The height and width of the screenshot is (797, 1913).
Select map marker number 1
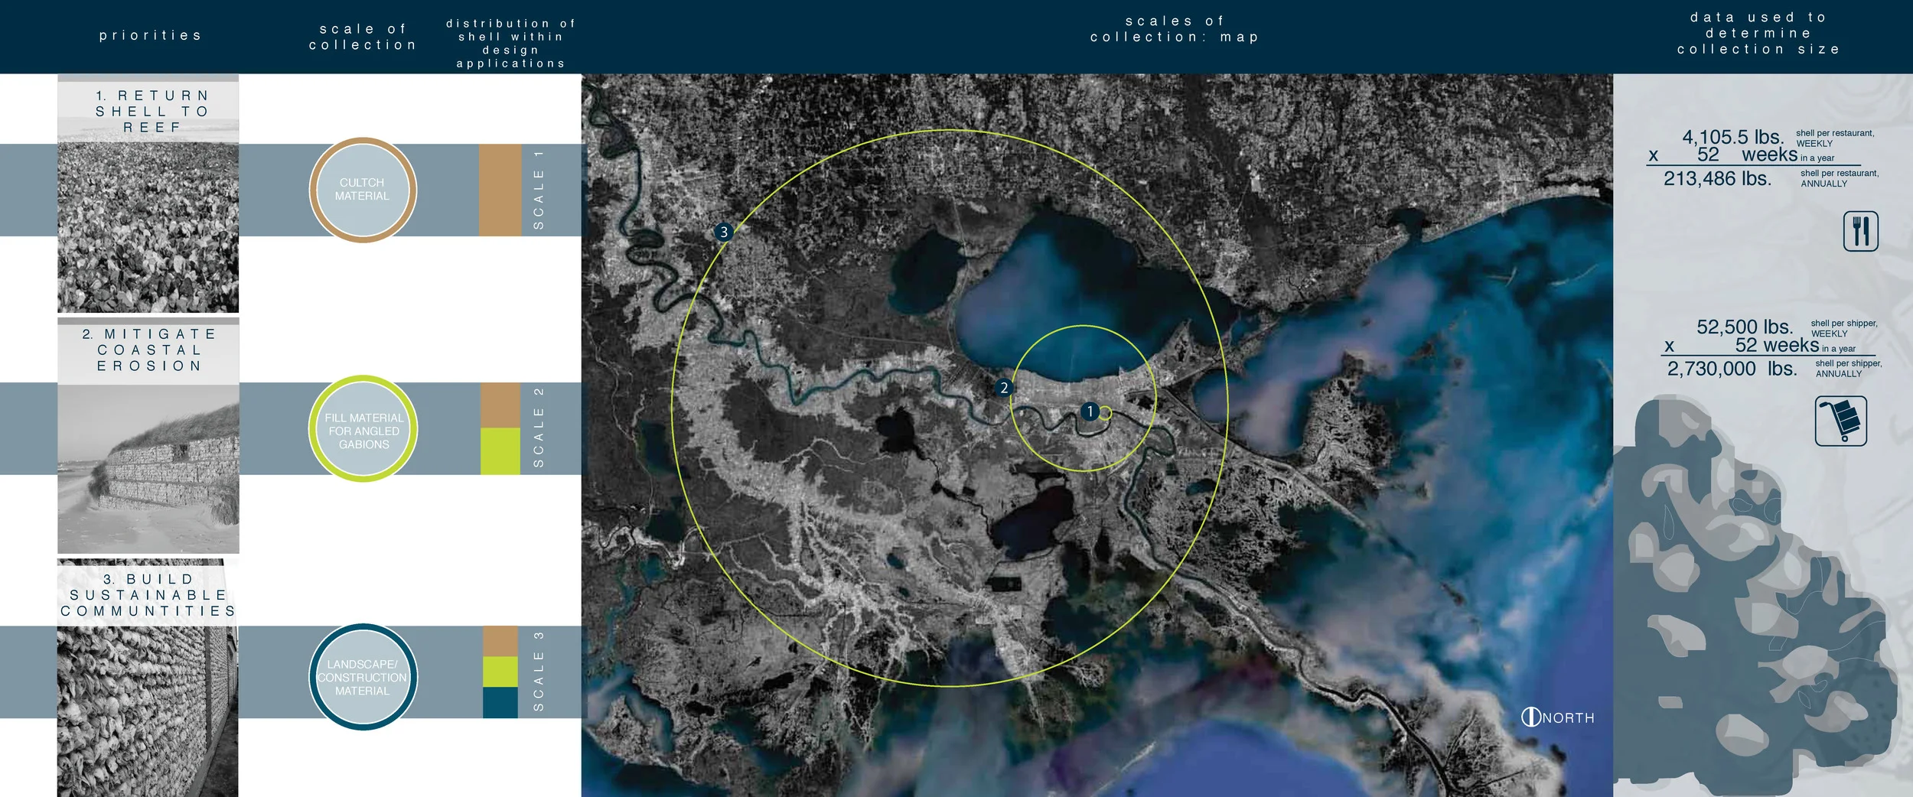(x=1089, y=412)
